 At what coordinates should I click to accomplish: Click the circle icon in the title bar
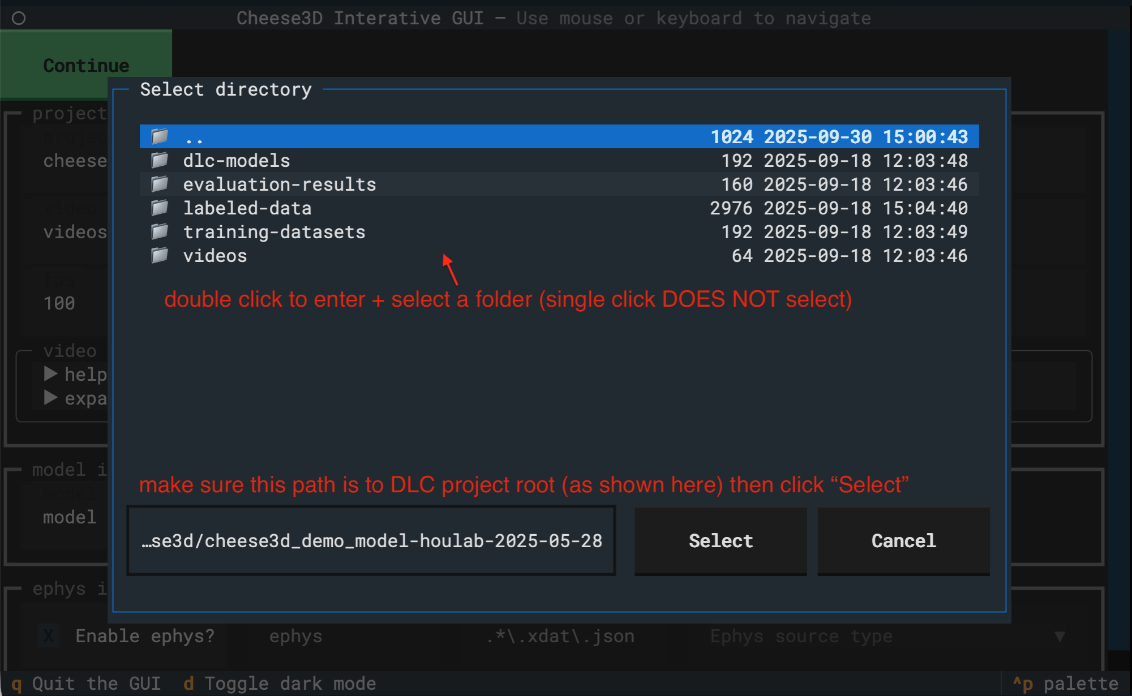[19, 18]
